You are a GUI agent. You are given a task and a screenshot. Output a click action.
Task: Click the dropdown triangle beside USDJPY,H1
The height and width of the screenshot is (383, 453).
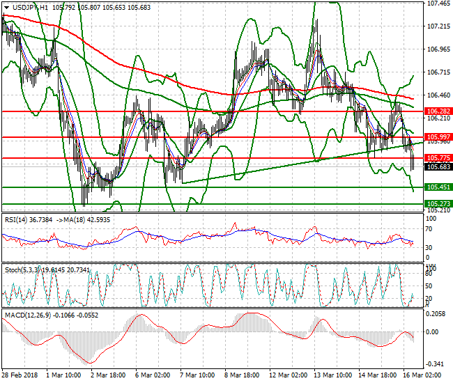coord(6,7)
